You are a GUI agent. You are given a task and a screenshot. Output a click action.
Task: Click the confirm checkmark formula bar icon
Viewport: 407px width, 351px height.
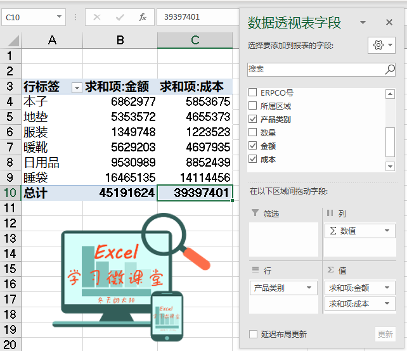coord(120,17)
